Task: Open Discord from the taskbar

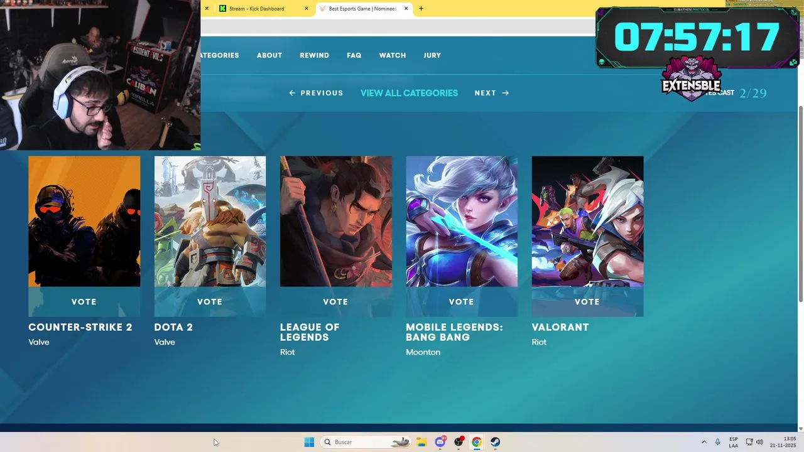Action: pyautogui.click(x=440, y=442)
